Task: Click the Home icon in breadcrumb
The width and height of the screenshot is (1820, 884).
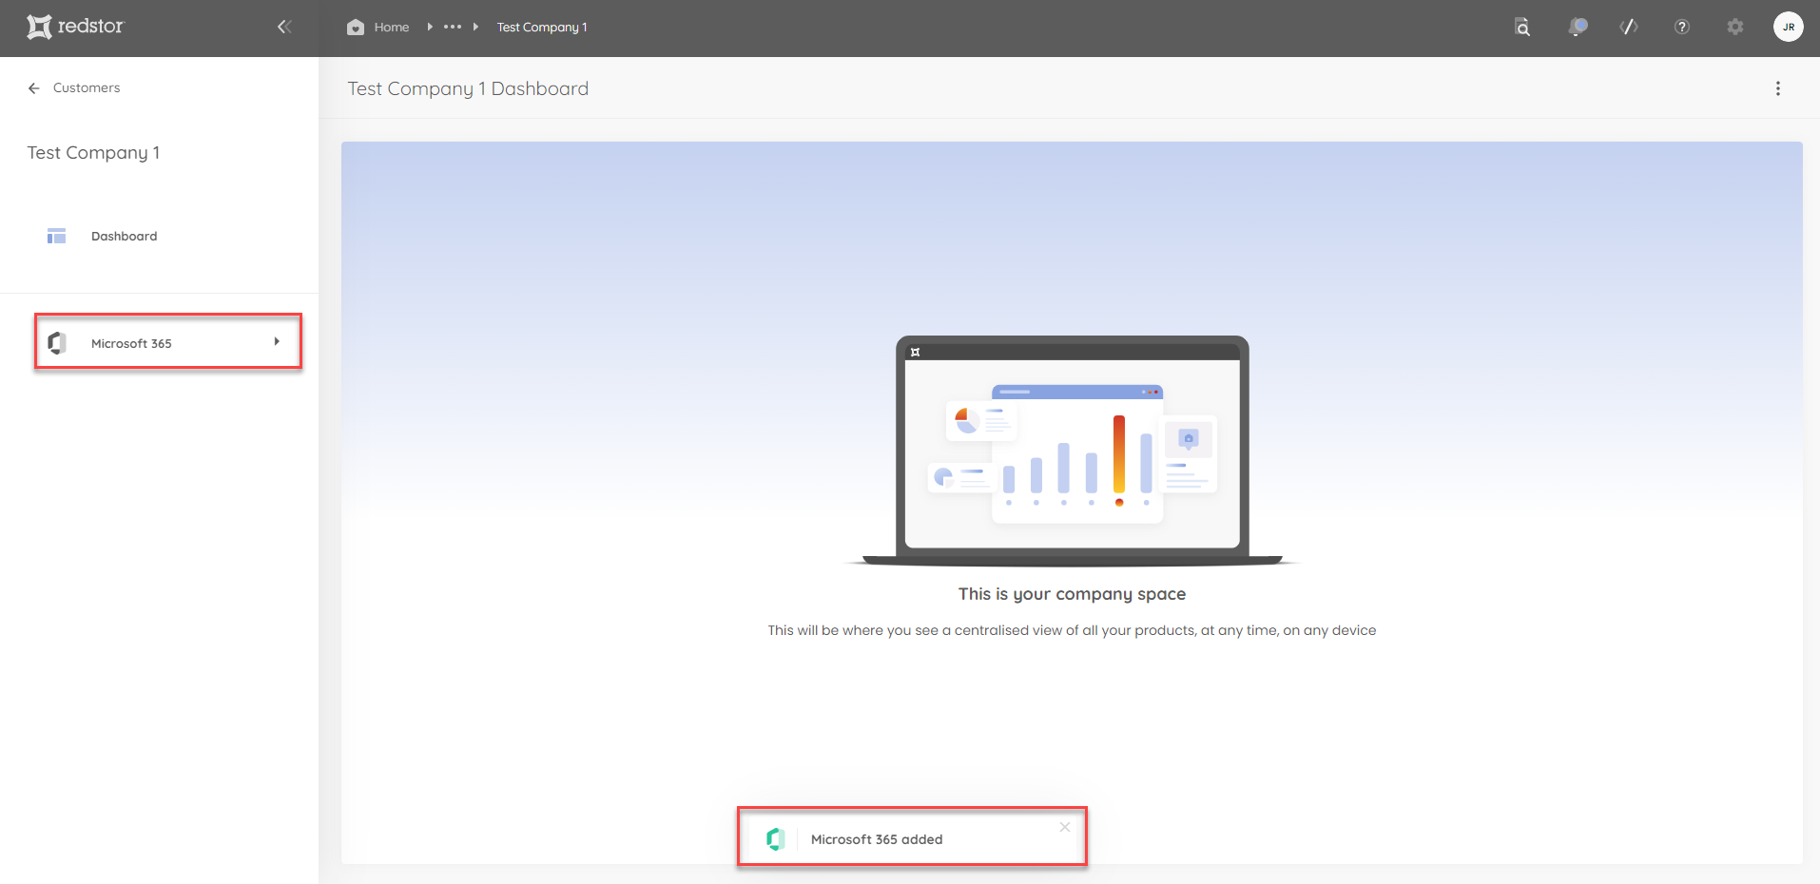Action: 356,27
